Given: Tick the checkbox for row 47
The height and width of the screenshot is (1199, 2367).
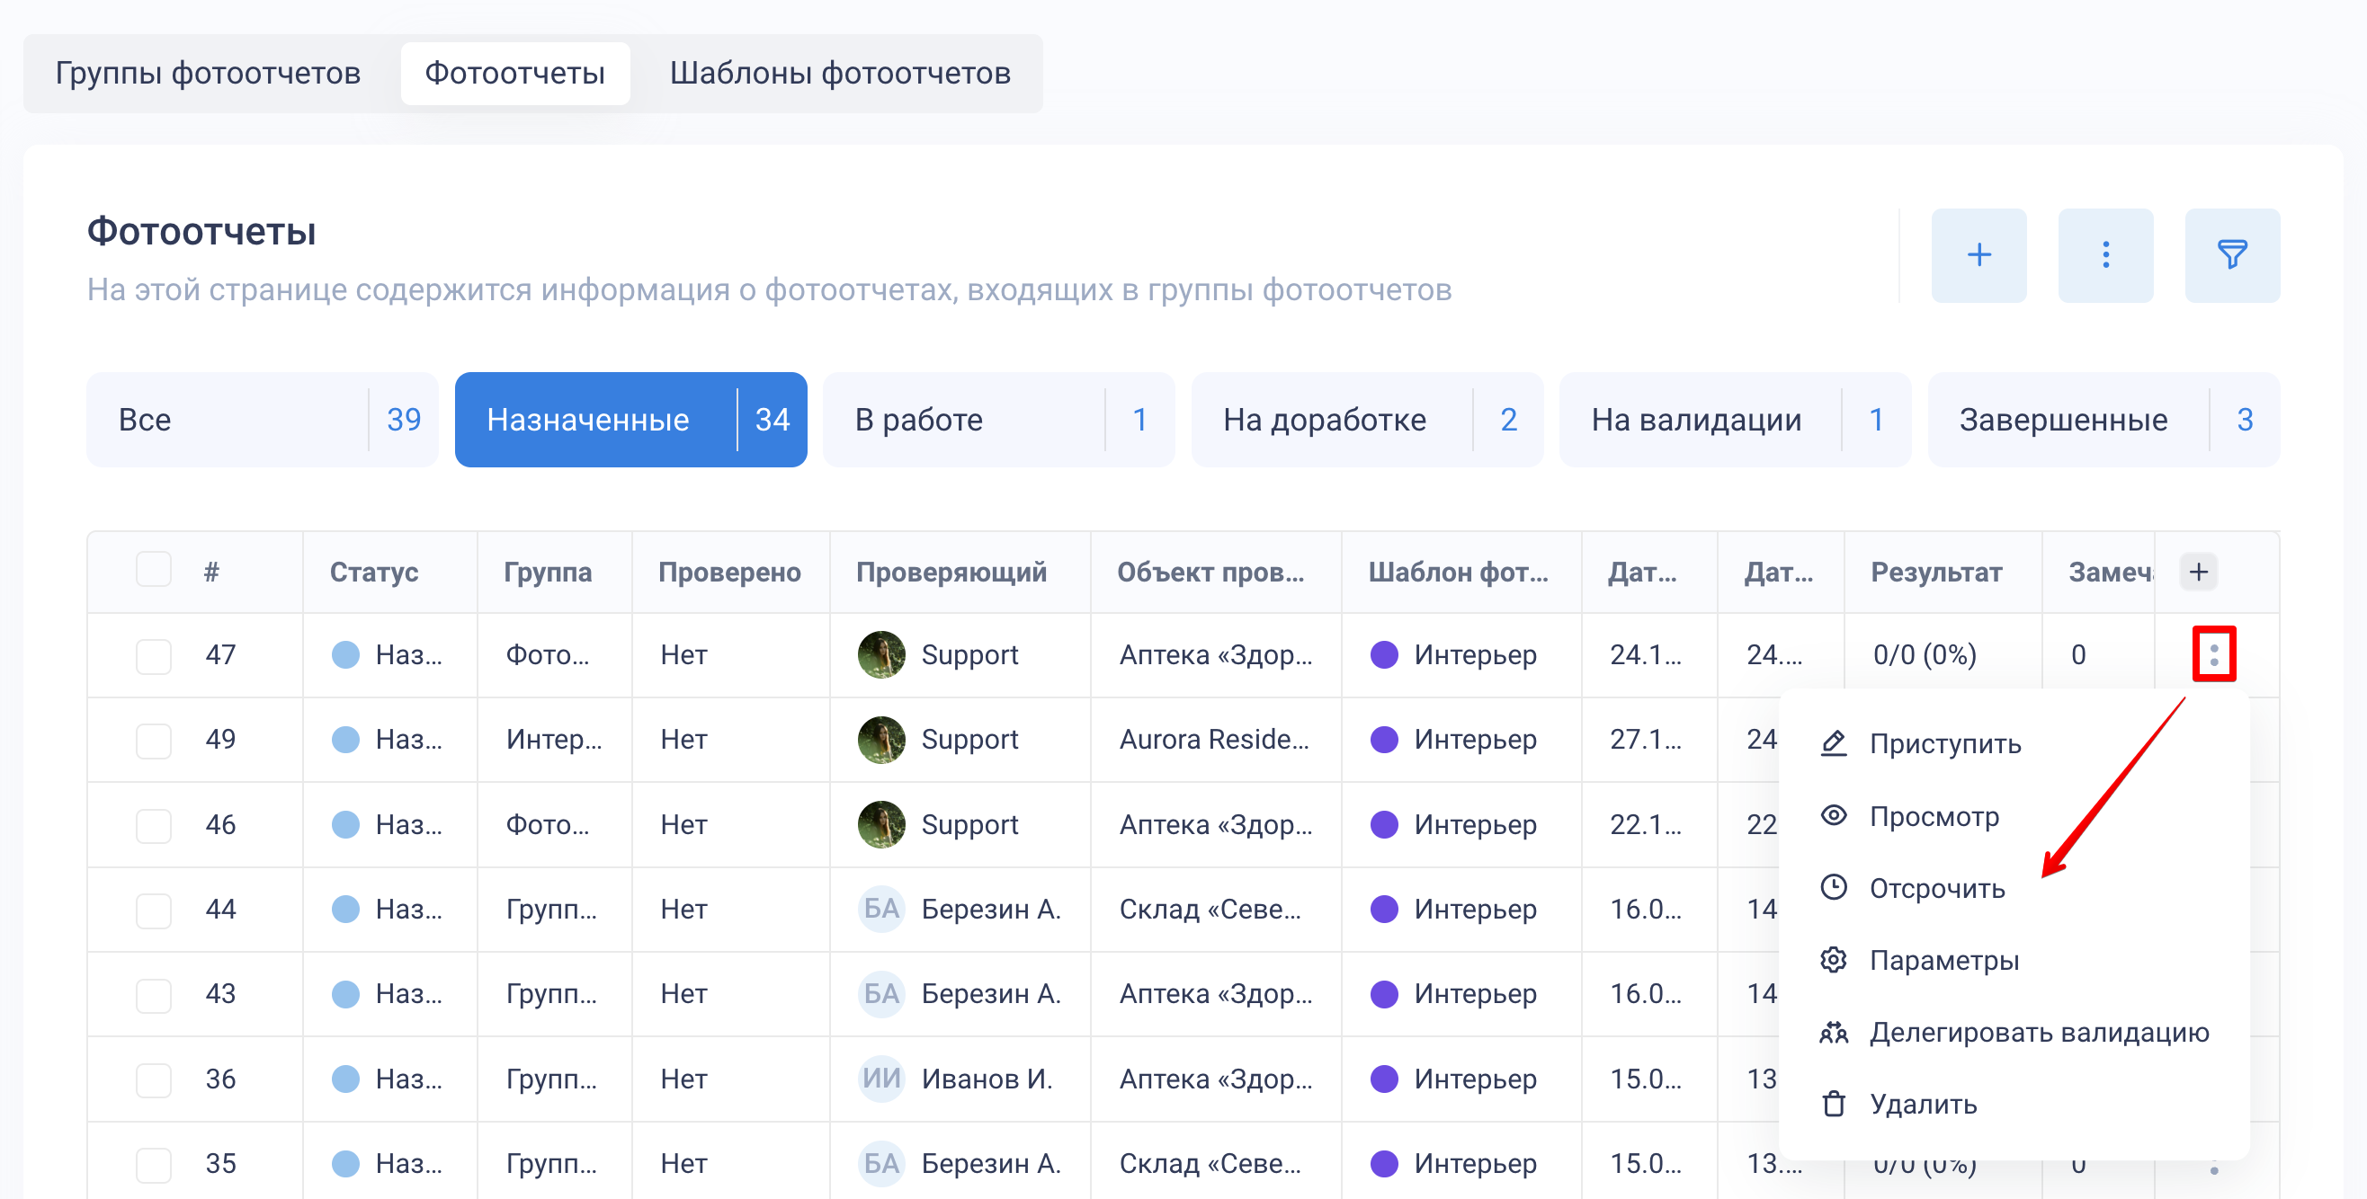Looking at the screenshot, I should coord(154,655).
